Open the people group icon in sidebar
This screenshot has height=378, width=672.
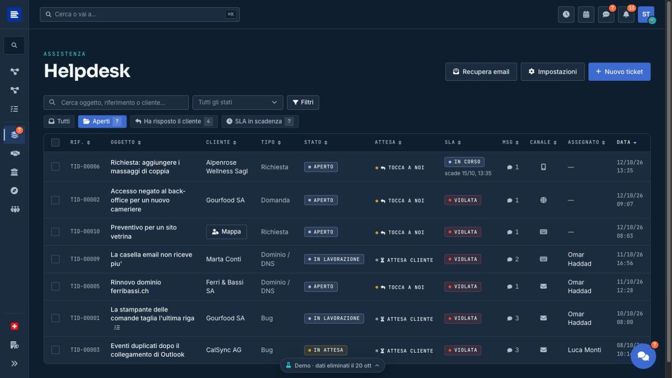14,209
